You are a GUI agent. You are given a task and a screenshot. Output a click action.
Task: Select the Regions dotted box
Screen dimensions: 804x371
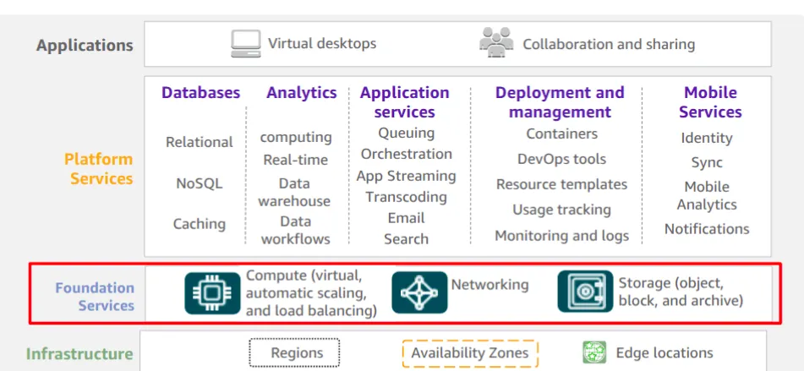[x=294, y=352]
